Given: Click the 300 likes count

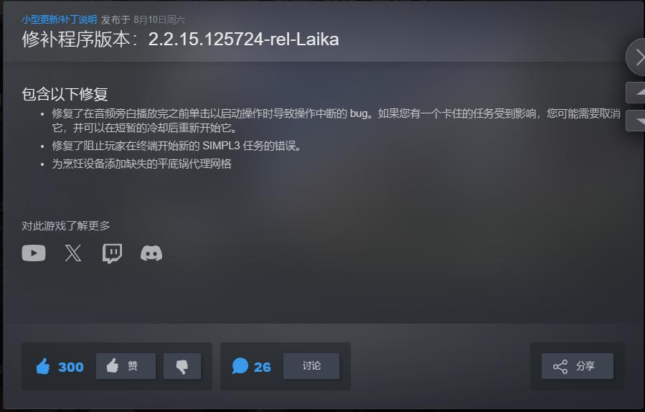Looking at the screenshot, I should tap(71, 367).
